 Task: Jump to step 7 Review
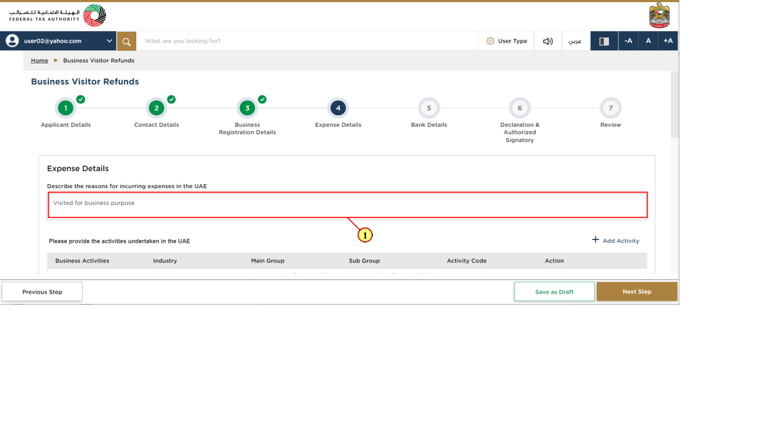click(611, 108)
